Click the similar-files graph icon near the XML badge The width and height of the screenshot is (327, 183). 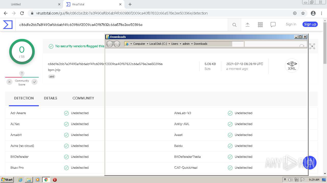point(312,46)
